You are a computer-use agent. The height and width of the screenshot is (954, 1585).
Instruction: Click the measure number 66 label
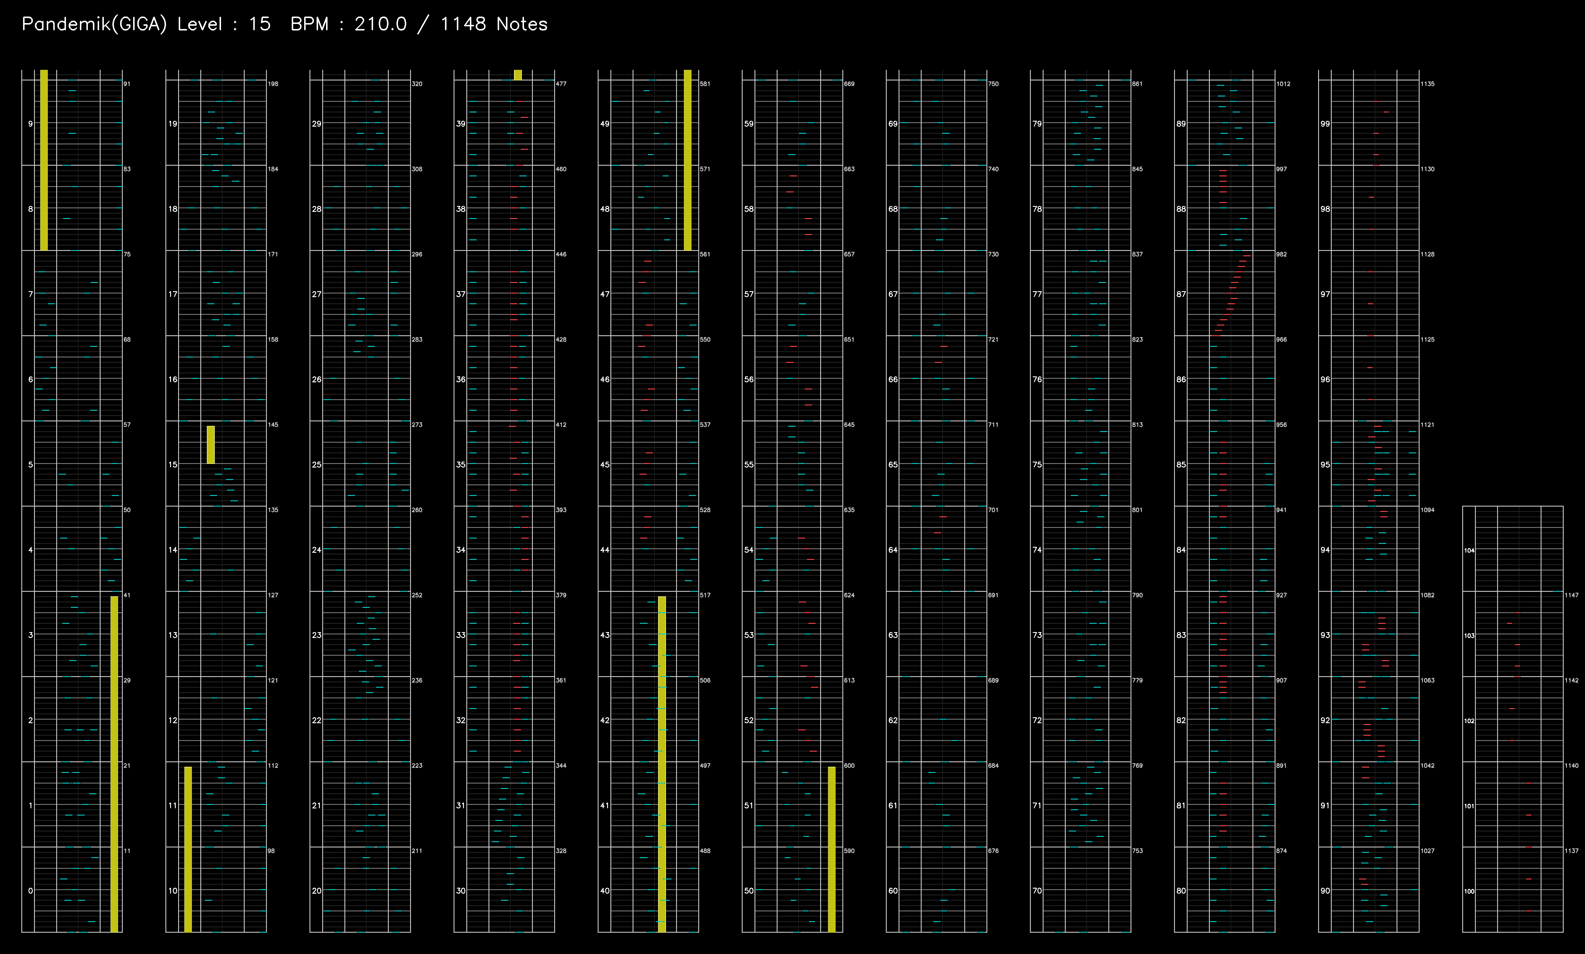(893, 380)
